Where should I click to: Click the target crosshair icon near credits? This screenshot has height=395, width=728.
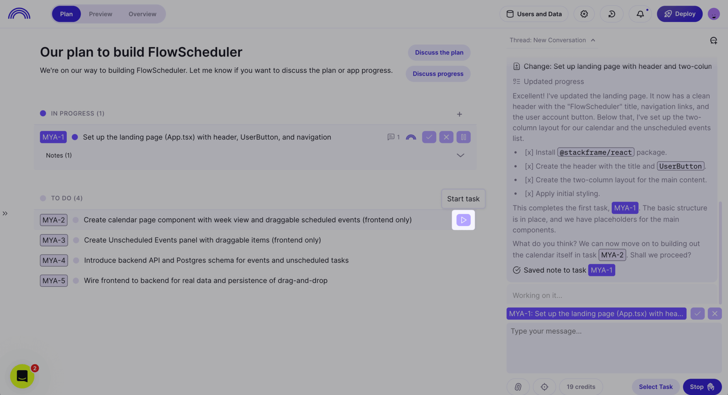544,387
